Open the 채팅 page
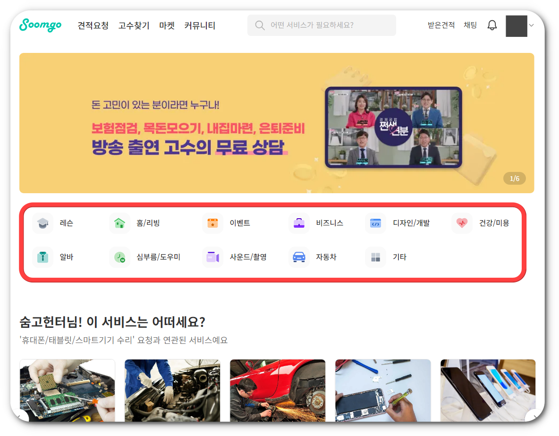The height and width of the screenshot is (436, 559). 470,26
